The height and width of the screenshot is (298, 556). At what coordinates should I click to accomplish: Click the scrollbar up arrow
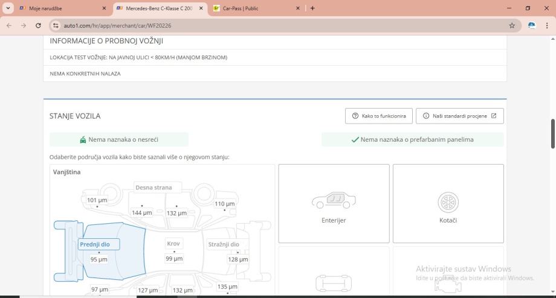(x=552, y=38)
